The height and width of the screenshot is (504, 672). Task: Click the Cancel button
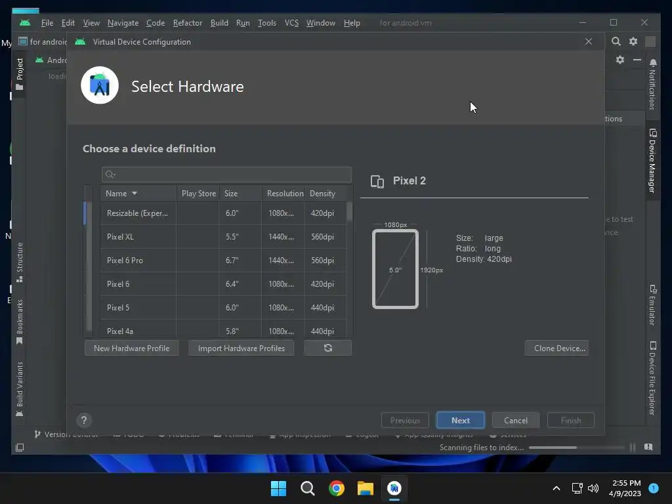click(x=516, y=420)
